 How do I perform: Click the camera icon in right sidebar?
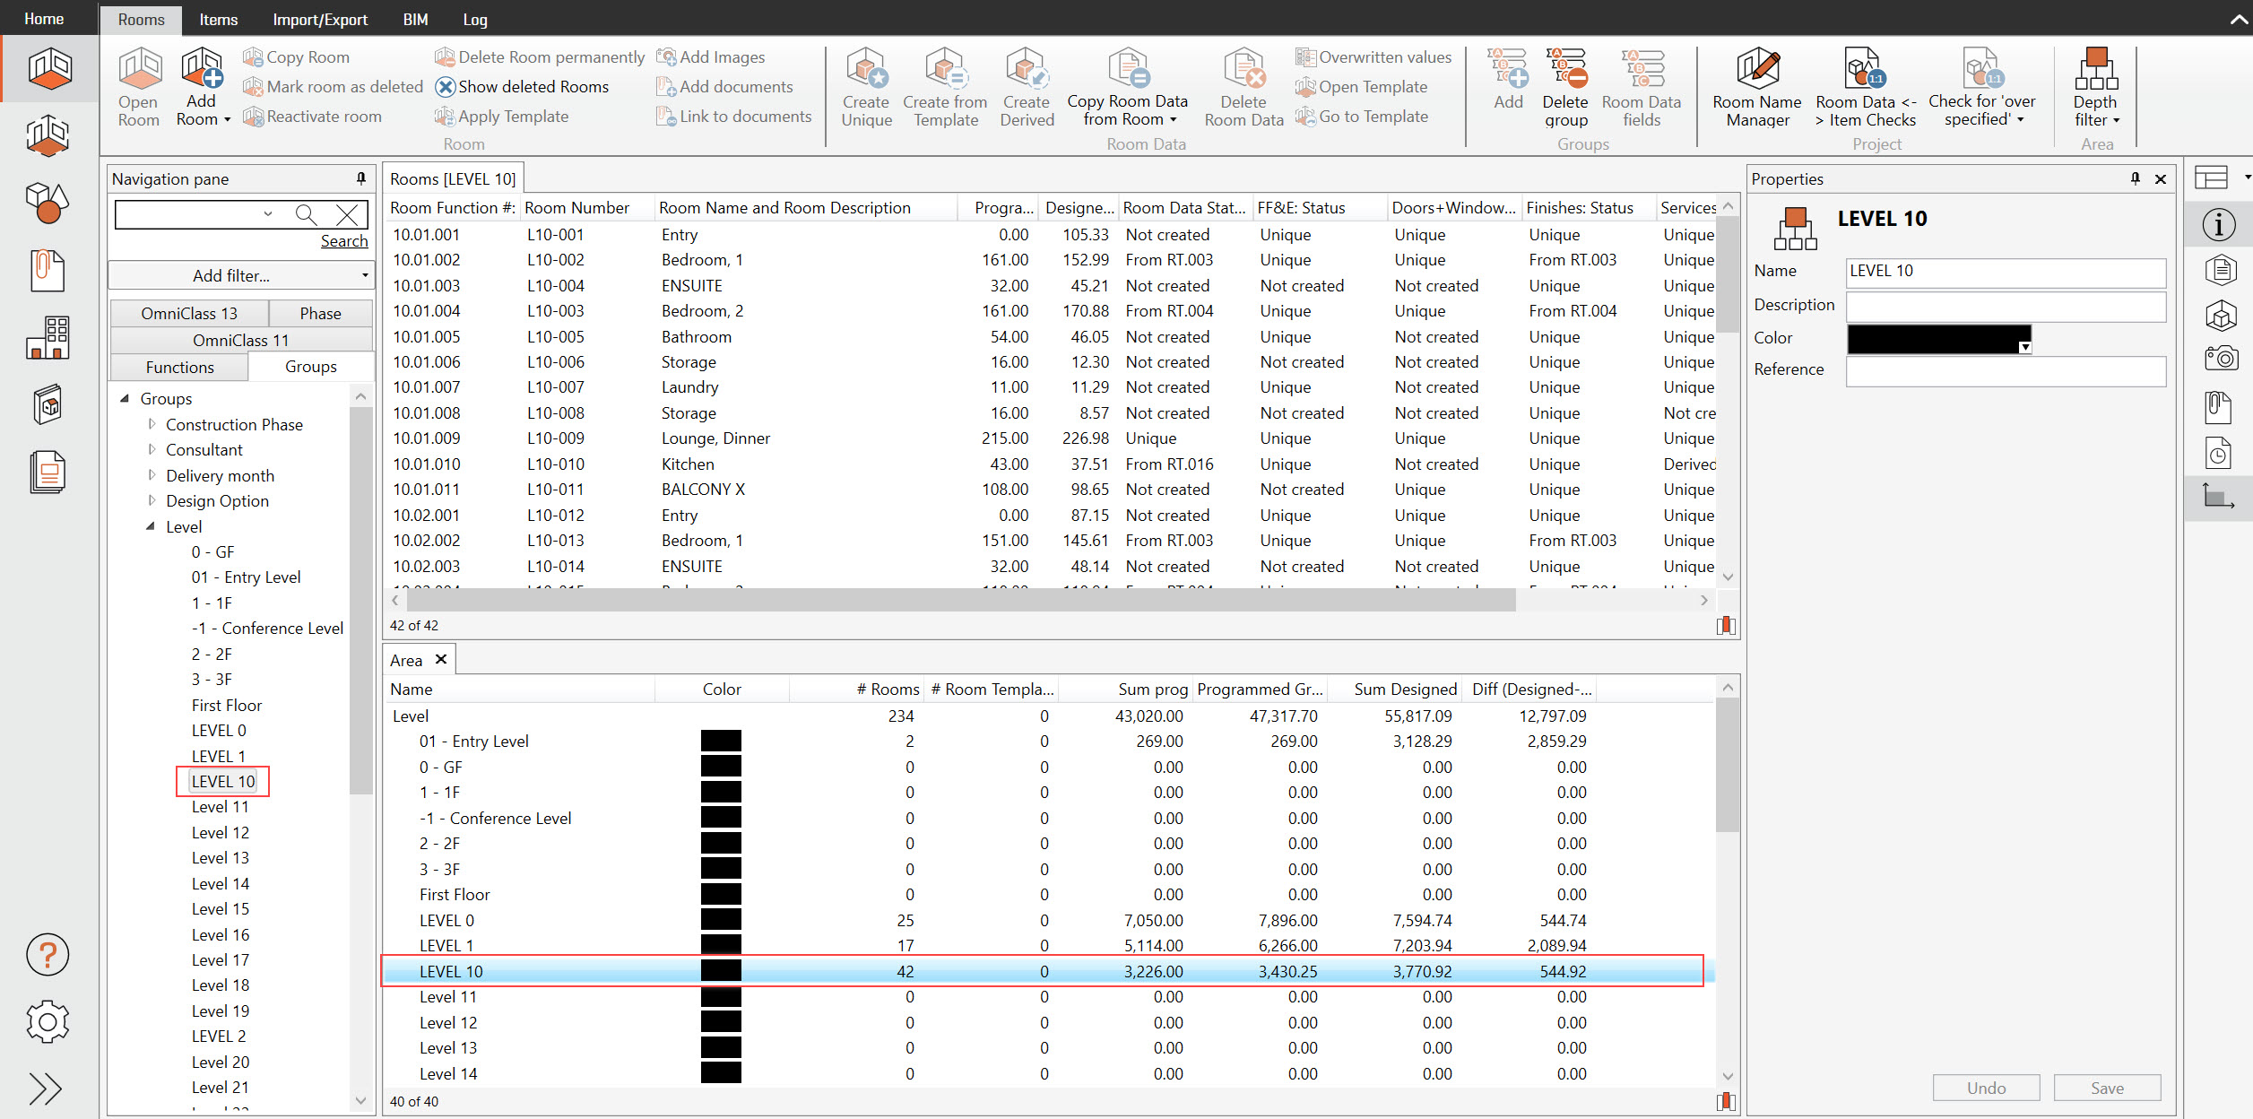2220,359
